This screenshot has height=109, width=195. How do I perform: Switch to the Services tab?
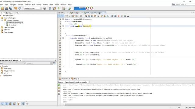point(9,13)
